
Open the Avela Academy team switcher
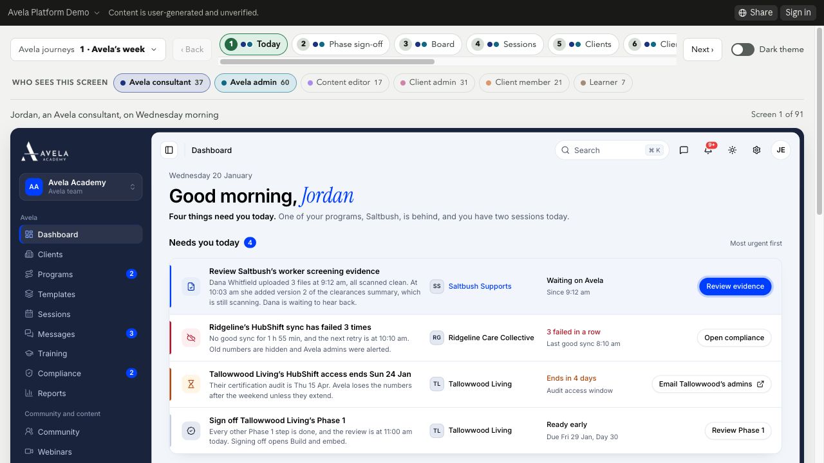[x=80, y=186]
